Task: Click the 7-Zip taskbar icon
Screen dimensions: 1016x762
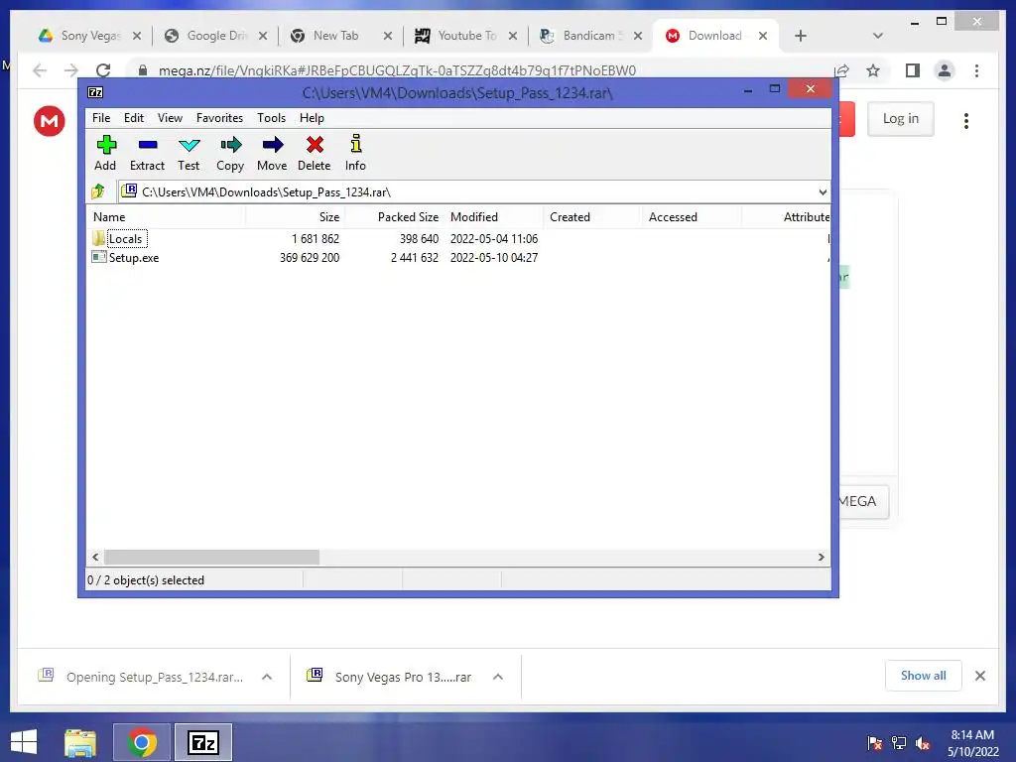Action: 203,742
